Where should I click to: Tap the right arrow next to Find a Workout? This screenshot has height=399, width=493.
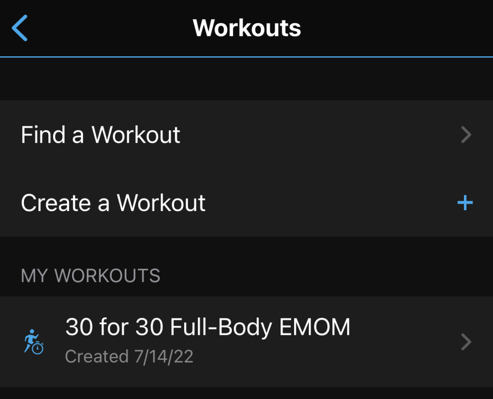[467, 135]
